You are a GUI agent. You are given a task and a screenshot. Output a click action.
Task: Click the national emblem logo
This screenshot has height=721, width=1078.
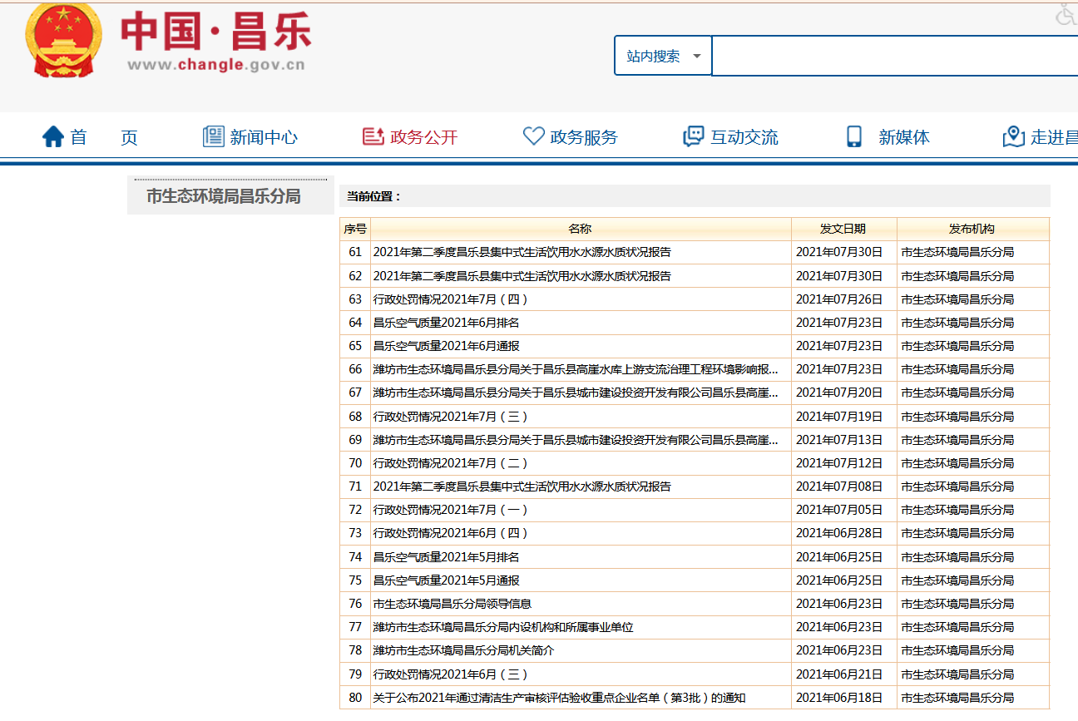(63, 42)
